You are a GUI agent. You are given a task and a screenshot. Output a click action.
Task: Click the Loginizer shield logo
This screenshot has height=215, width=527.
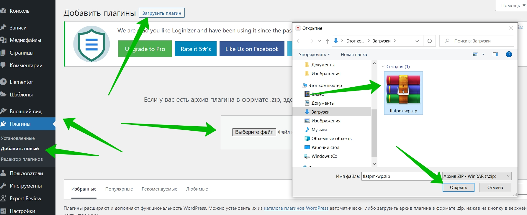point(91,44)
